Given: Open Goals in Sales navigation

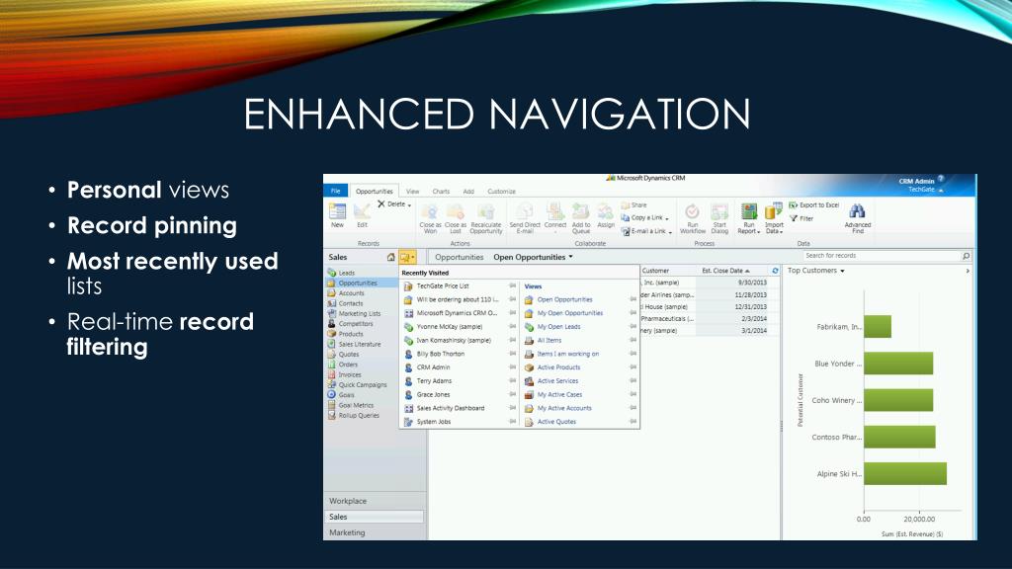Looking at the screenshot, I should tap(341, 395).
